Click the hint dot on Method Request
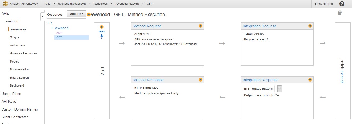 200,26
